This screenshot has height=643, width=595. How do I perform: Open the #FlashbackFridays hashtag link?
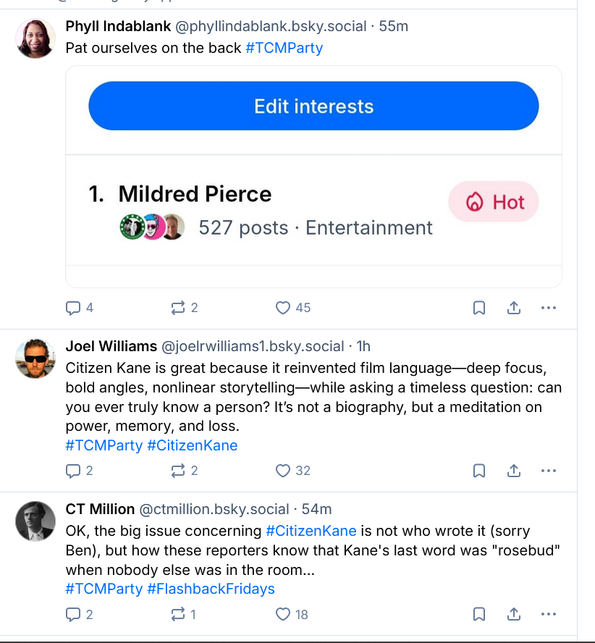[x=211, y=589]
